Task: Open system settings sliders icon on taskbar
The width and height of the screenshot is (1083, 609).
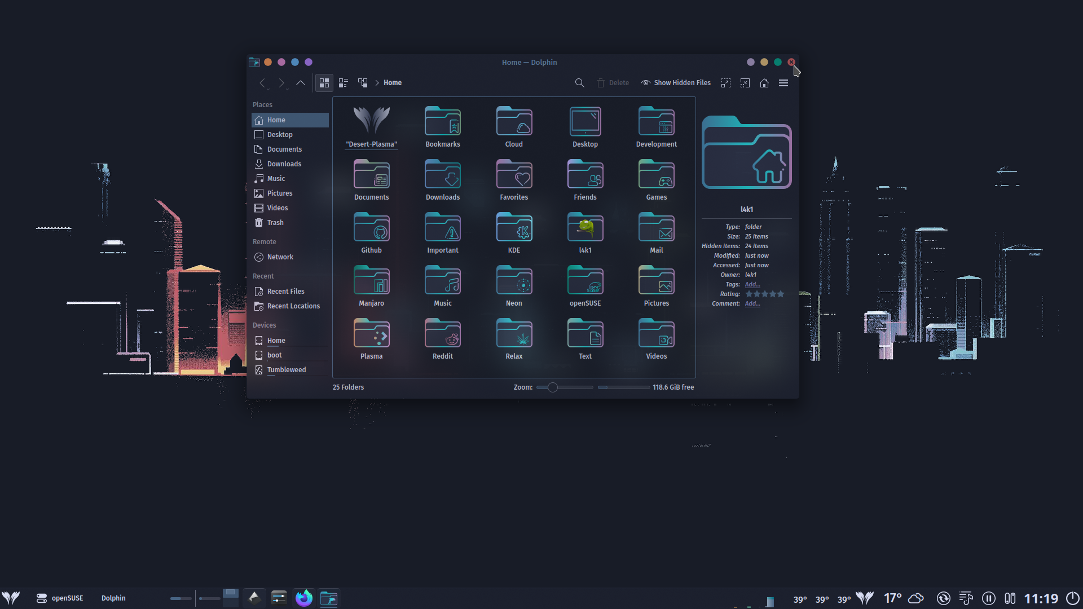Action: (x=279, y=598)
